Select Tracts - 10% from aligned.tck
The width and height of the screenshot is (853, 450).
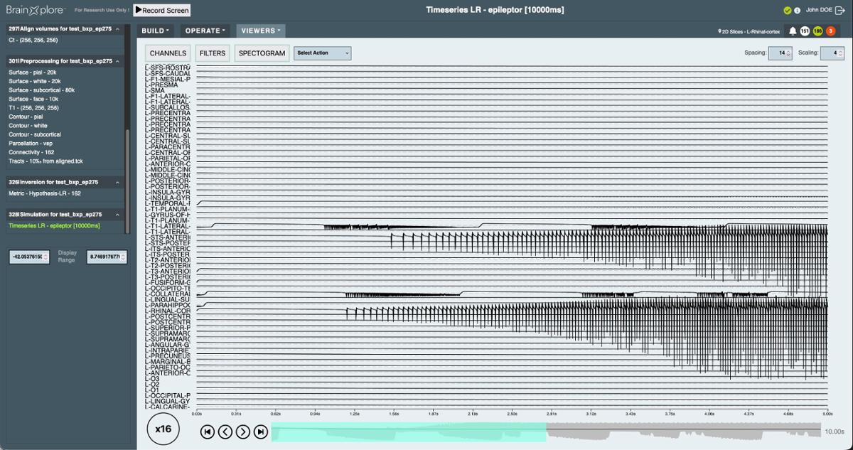[x=45, y=161]
